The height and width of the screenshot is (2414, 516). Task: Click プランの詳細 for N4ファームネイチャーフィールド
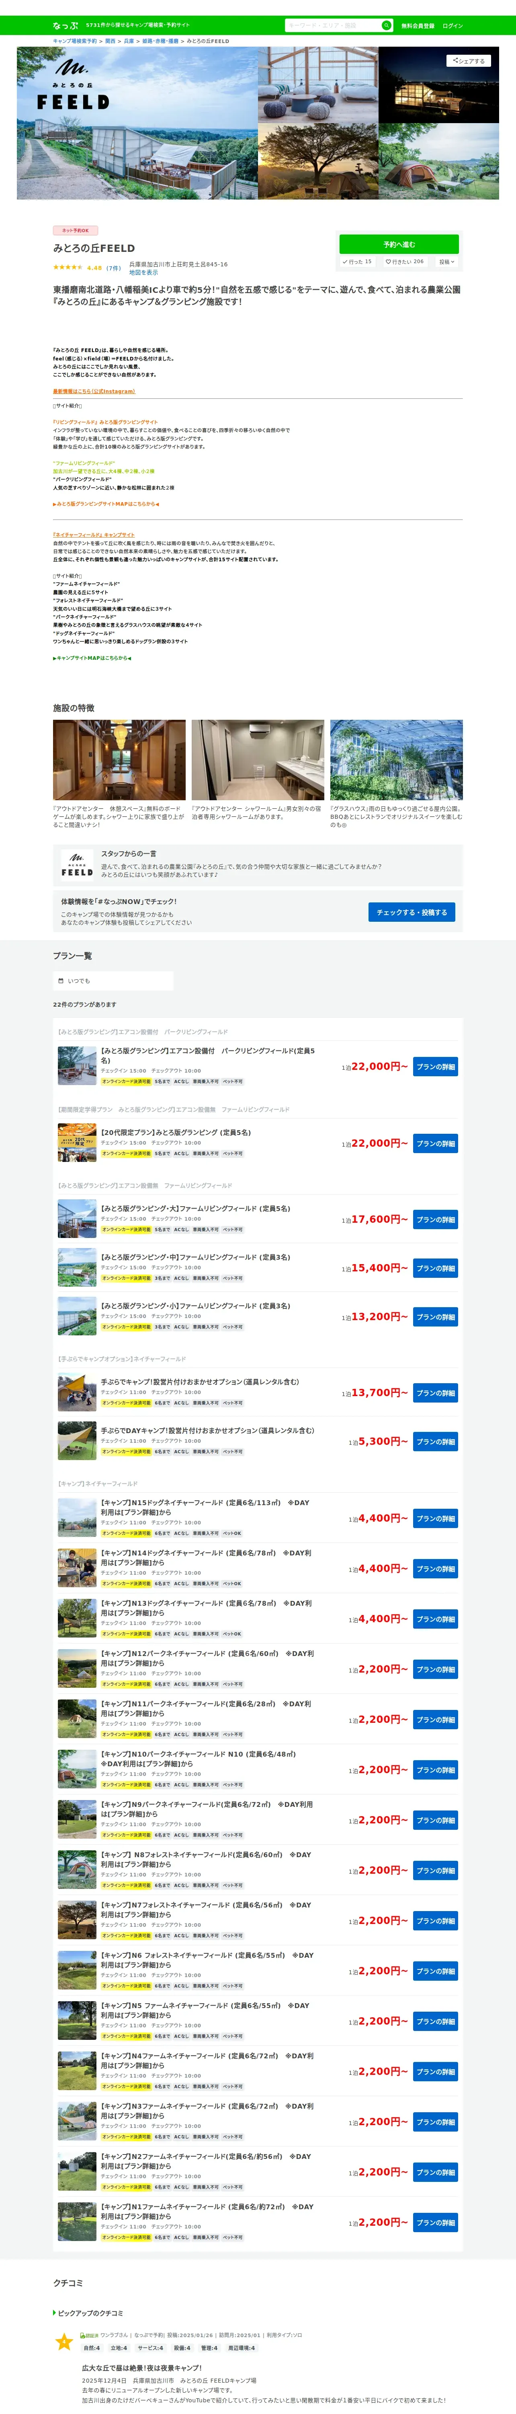point(436,2072)
